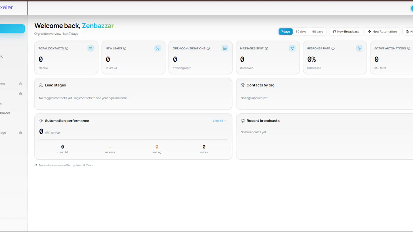Click the 'of 0 active' text
The width and height of the screenshot is (413, 232).
52,133
